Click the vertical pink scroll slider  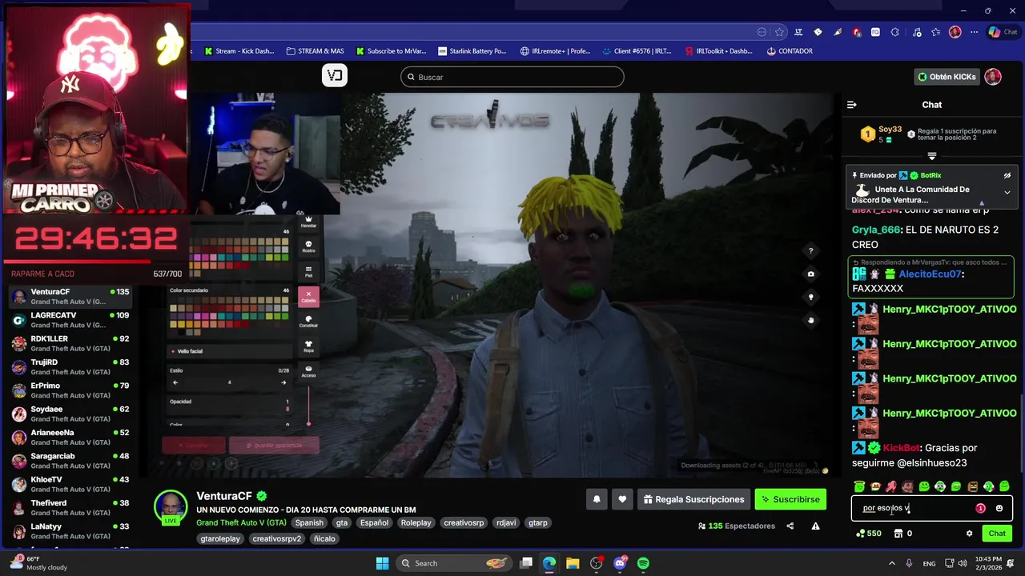click(308, 406)
